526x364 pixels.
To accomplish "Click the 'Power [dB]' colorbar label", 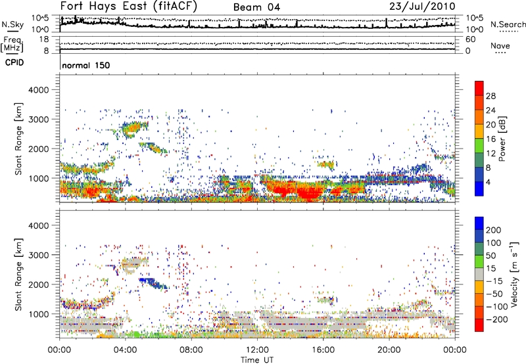I will click(x=502, y=139).
